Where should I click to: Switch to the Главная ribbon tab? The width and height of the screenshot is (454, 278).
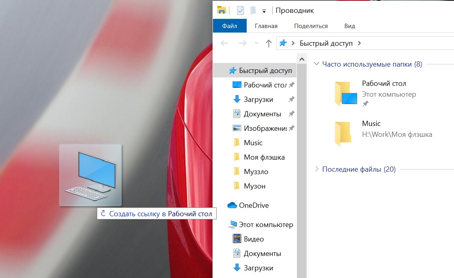tap(266, 26)
